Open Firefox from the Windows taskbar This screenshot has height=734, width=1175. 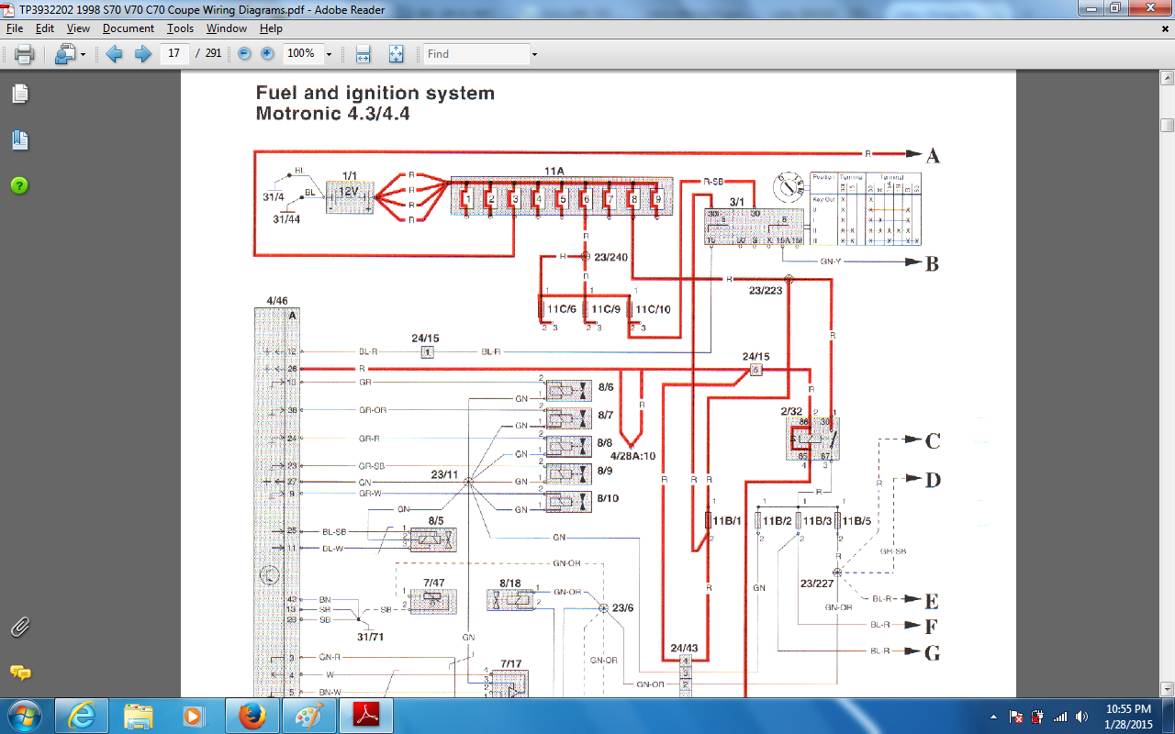click(252, 715)
